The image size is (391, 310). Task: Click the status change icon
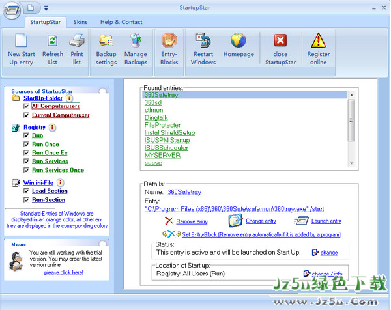pos(315,252)
